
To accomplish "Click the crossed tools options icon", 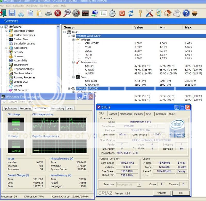I will (x=150, y=13).
